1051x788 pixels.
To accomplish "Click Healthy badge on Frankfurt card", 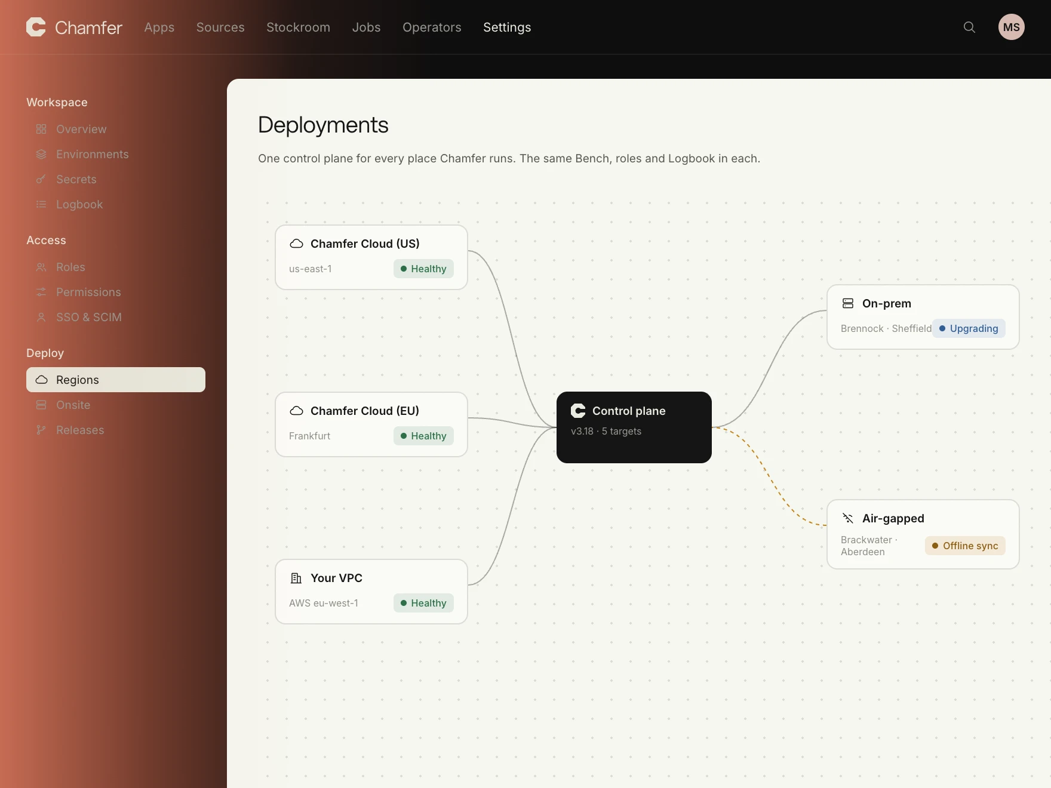I will point(423,436).
